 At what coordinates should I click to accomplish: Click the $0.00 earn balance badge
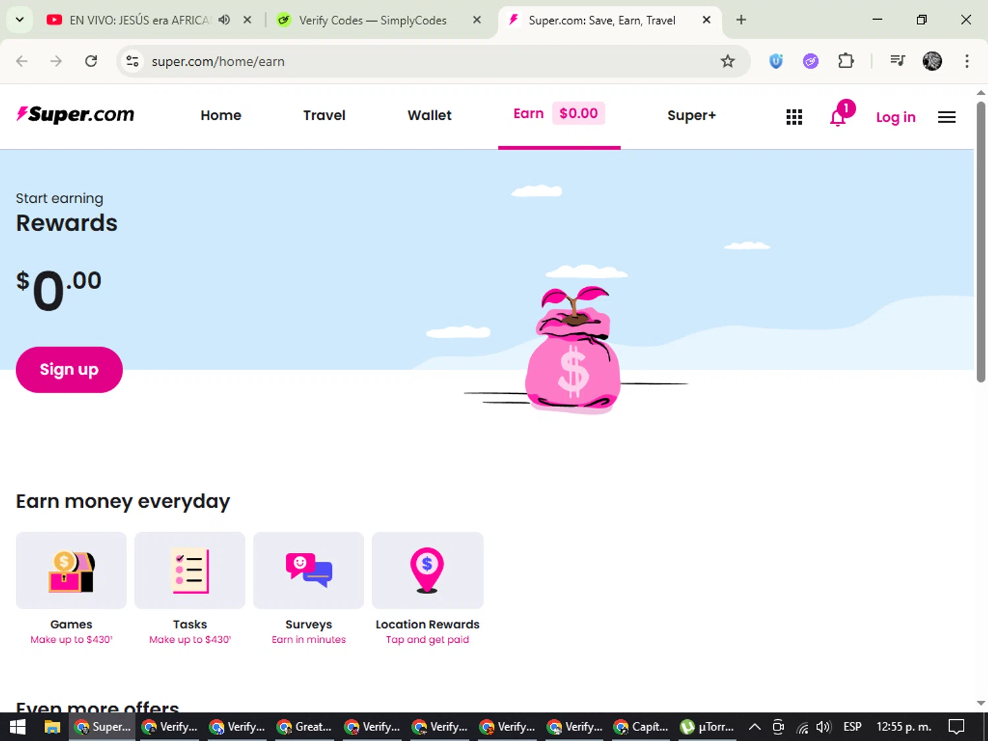(578, 113)
